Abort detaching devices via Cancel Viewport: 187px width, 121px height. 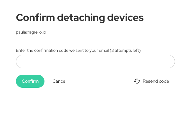click(x=59, y=81)
